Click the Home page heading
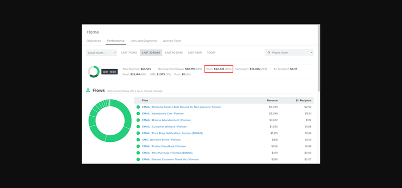 tap(92, 32)
